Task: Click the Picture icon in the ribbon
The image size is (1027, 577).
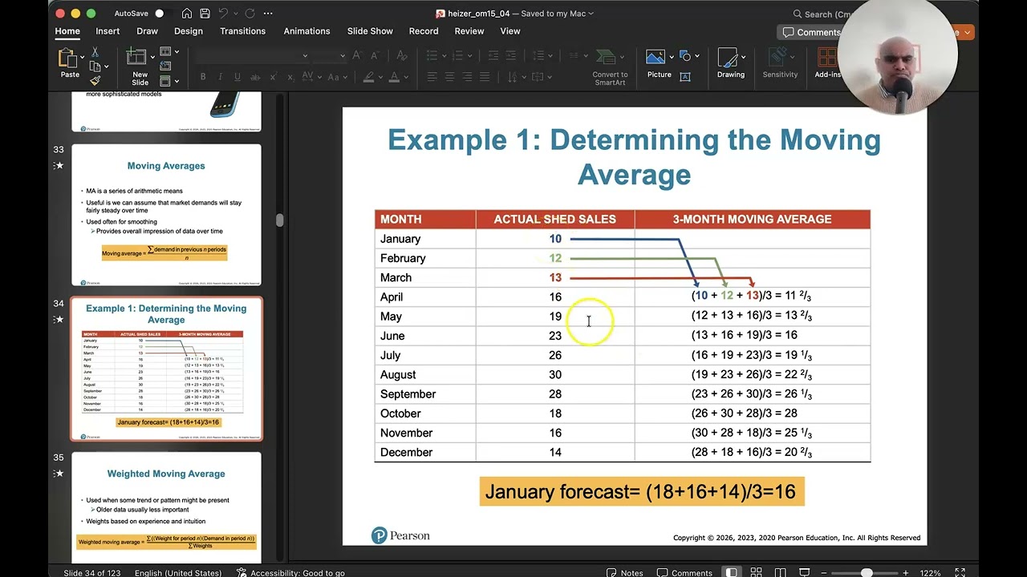Action: (x=656, y=58)
